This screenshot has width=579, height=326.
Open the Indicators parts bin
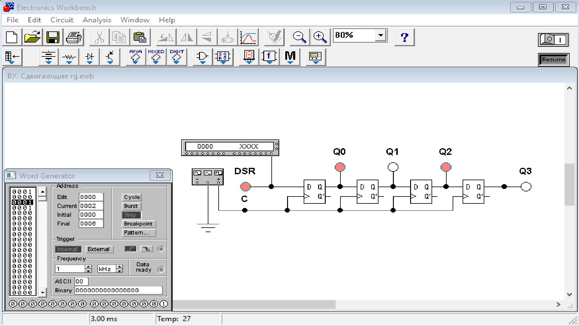coord(249,57)
